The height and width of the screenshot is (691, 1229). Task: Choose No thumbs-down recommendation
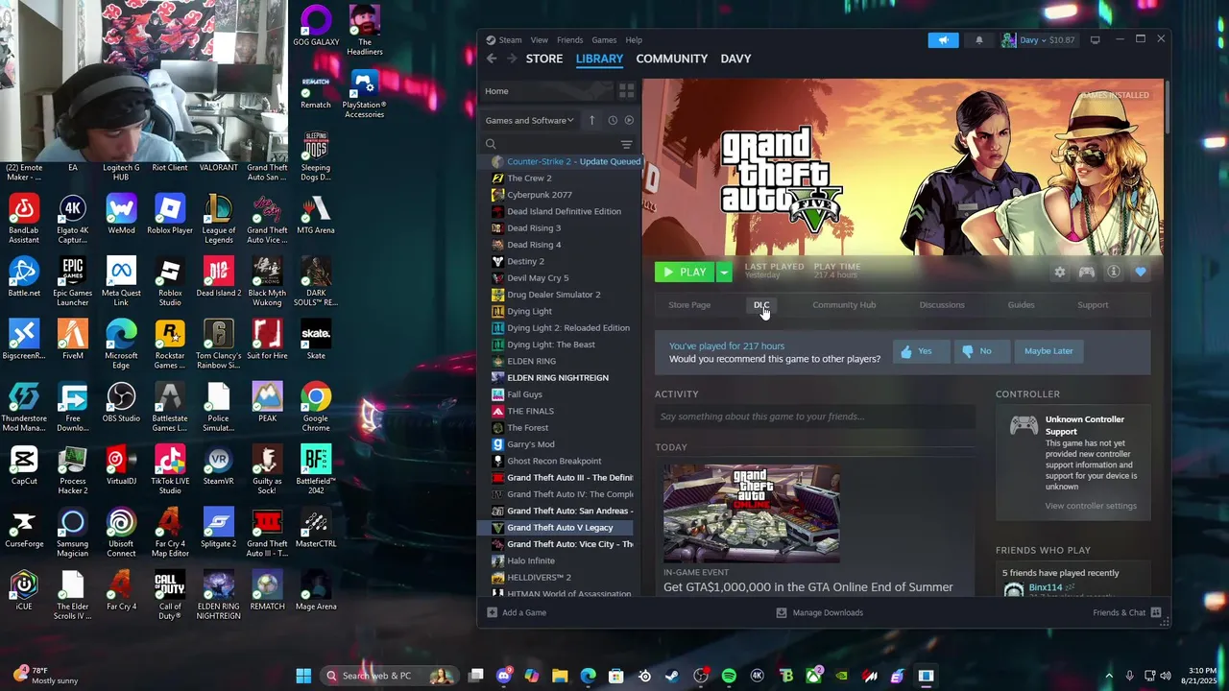tap(981, 351)
